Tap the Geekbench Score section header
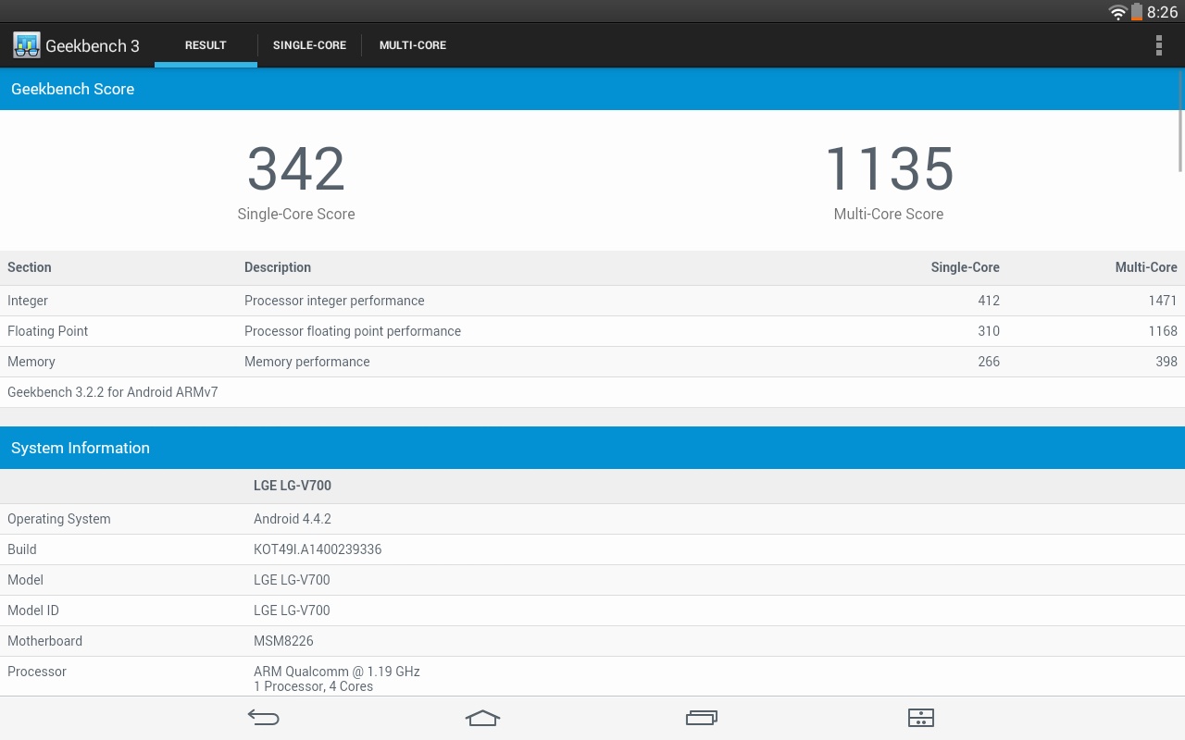The width and height of the screenshot is (1185, 740). coord(592,89)
